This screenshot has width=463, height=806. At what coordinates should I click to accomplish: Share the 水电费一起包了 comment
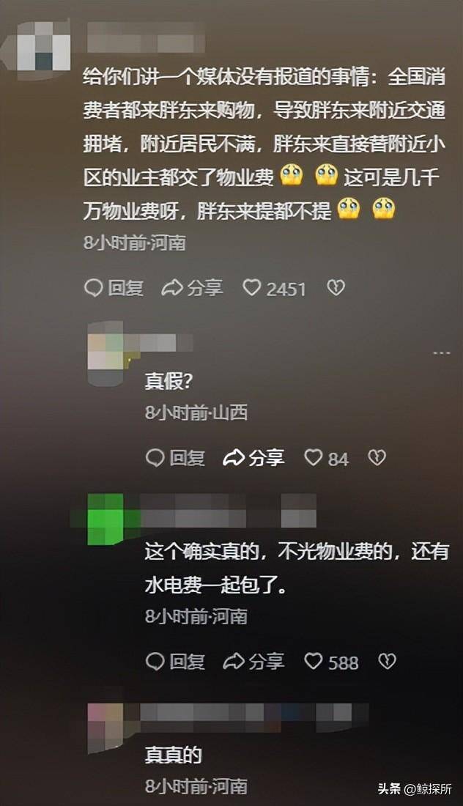pos(253,662)
